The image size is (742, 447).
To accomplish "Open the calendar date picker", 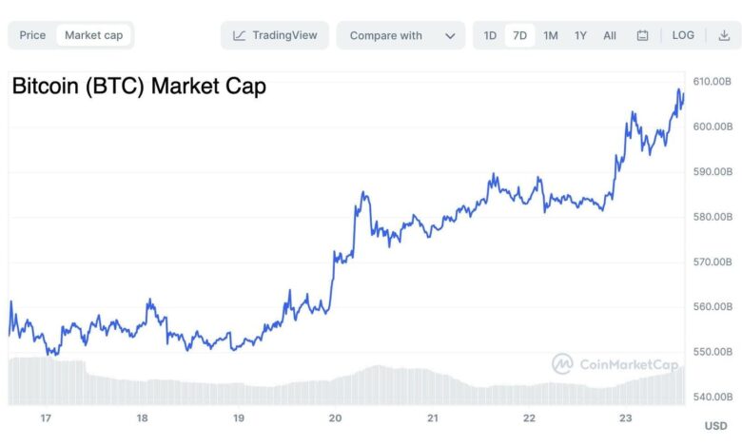I will point(642,35).
